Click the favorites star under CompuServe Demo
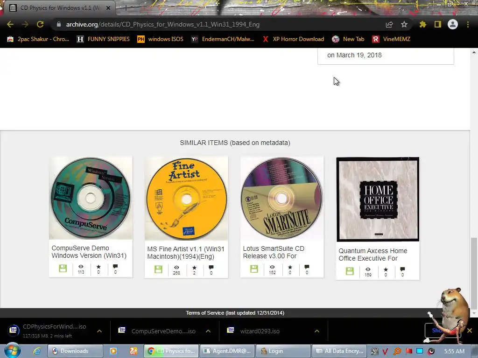Viewport: 478px width, 358px height. (x=98, y=266)
